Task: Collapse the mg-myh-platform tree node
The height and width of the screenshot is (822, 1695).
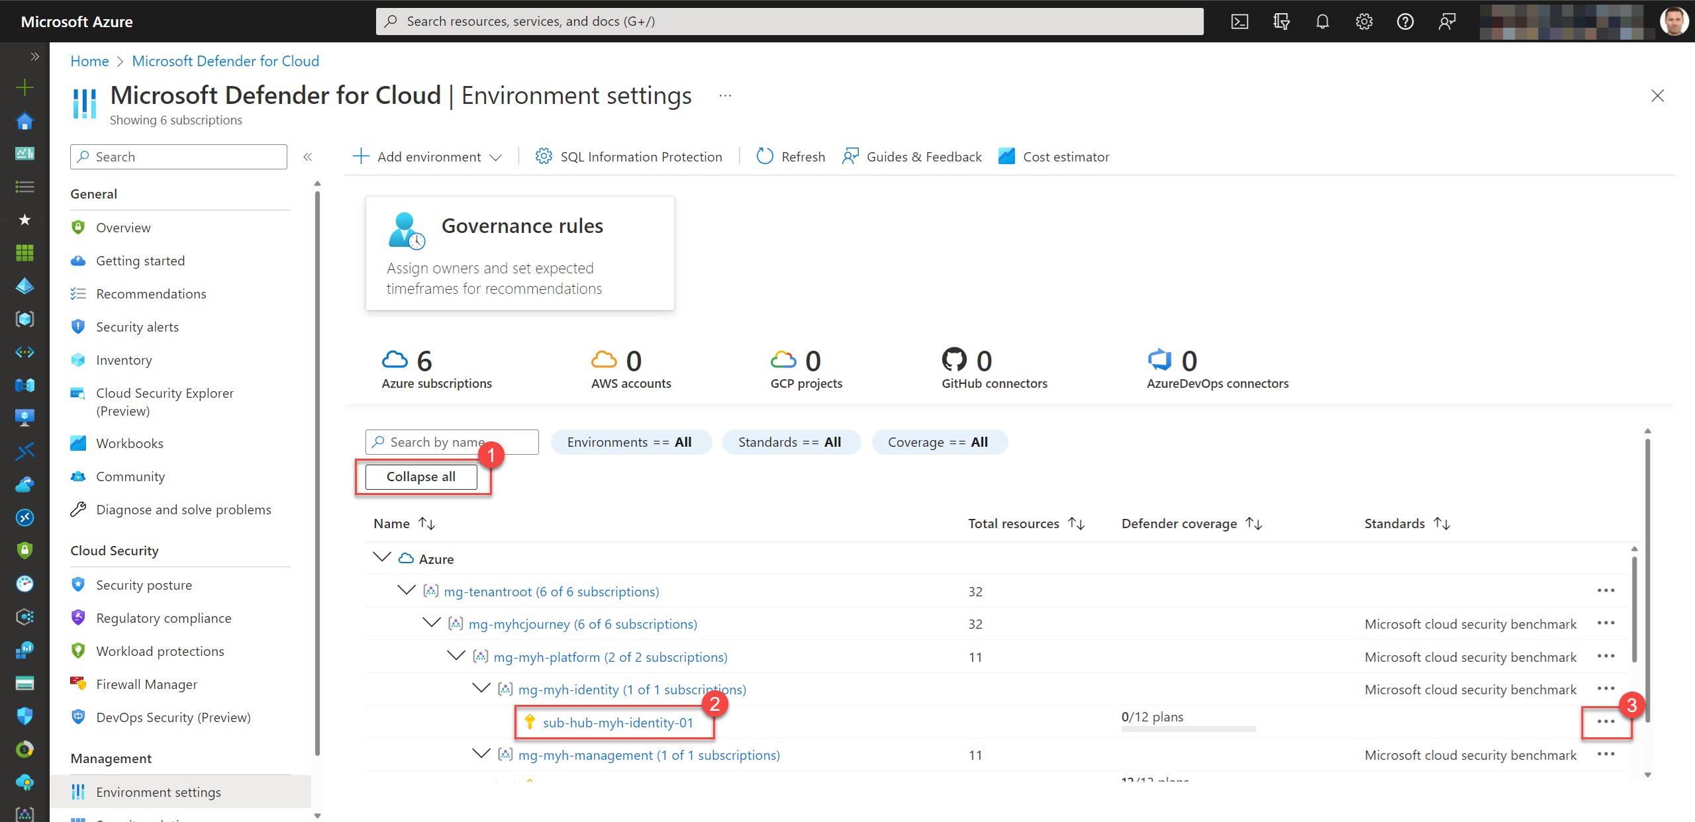Action: click(x=456, y=656)
